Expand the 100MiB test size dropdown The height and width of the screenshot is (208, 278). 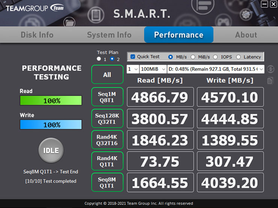(153, 69)
